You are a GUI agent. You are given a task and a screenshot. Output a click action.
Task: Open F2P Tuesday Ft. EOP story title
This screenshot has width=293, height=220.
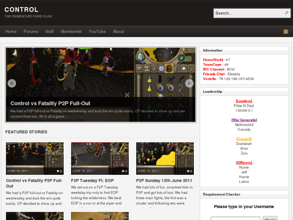92,180
